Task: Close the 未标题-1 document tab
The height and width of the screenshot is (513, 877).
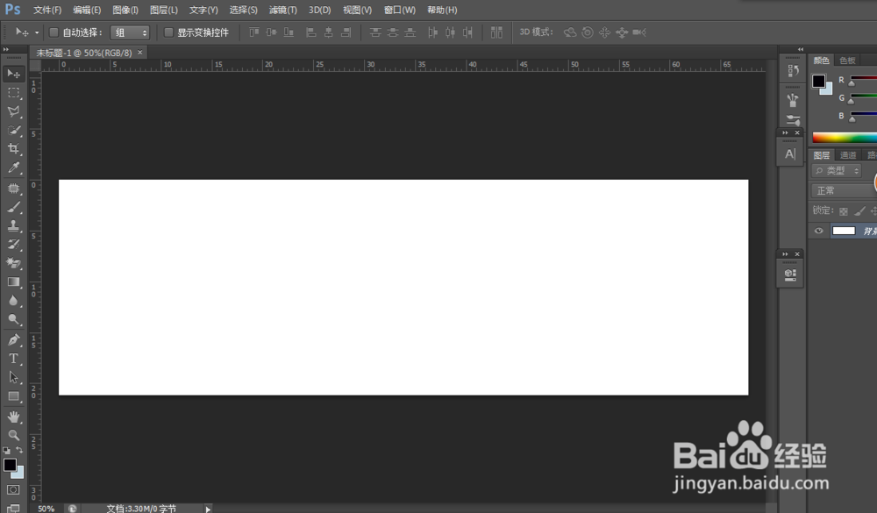Action: pyautogui.click(x=139, y=52)
